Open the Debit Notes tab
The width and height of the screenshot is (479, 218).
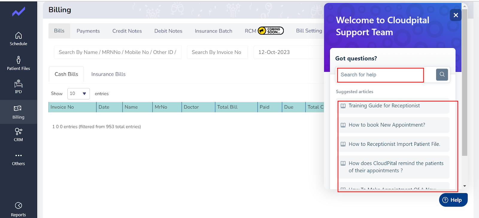pyautogui.click(x=168, y=31)
